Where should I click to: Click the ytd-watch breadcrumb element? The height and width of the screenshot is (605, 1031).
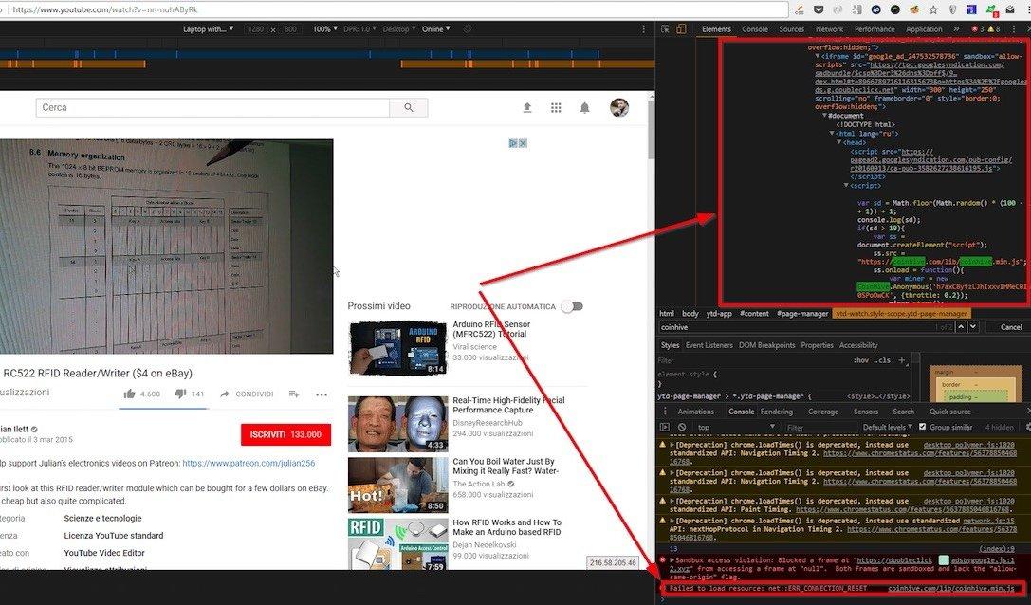(900, 314)
